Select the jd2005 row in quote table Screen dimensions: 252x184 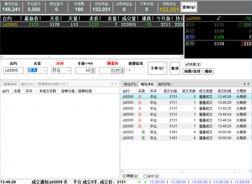[x=92, y=25]
